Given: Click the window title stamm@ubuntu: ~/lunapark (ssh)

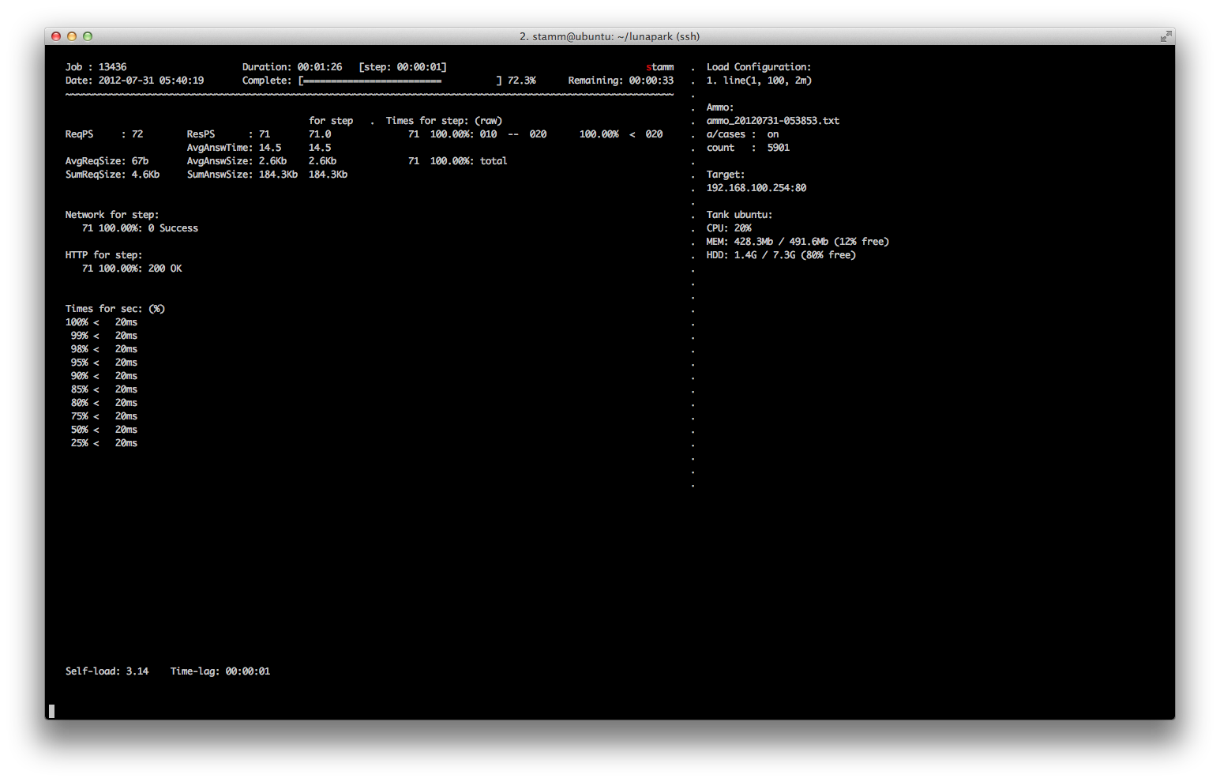Looking at the screenshot, I should 609,36.
